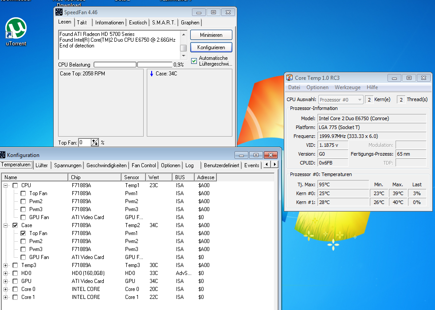Check GPU Fan under Case
The height and width of the screenshot is (310, 435).
(24, 257)
